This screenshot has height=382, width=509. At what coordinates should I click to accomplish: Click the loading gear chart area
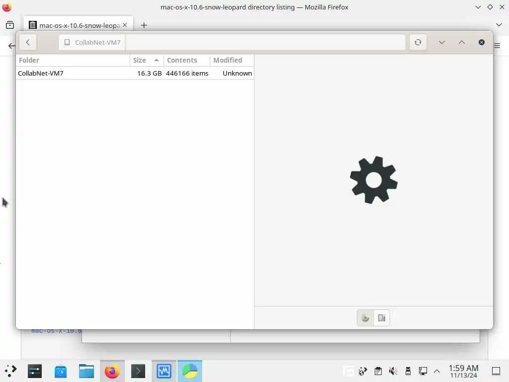[x=374, y=180]
